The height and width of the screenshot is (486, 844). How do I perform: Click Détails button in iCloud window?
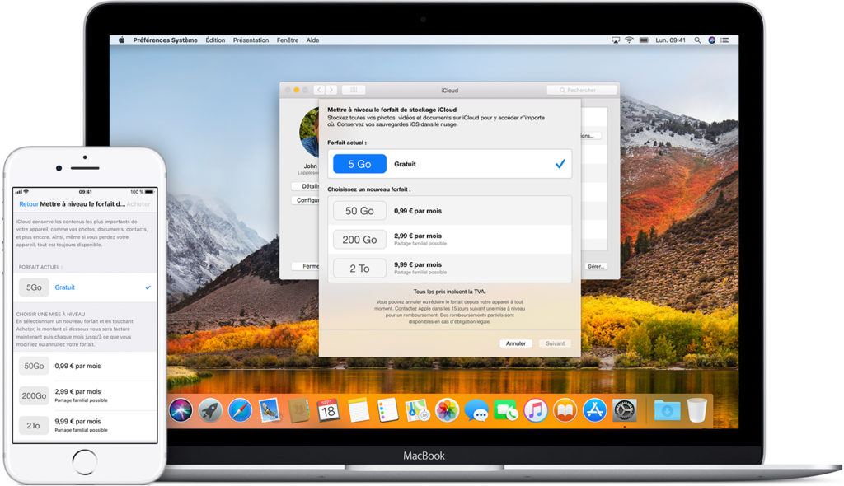(305, 186)
